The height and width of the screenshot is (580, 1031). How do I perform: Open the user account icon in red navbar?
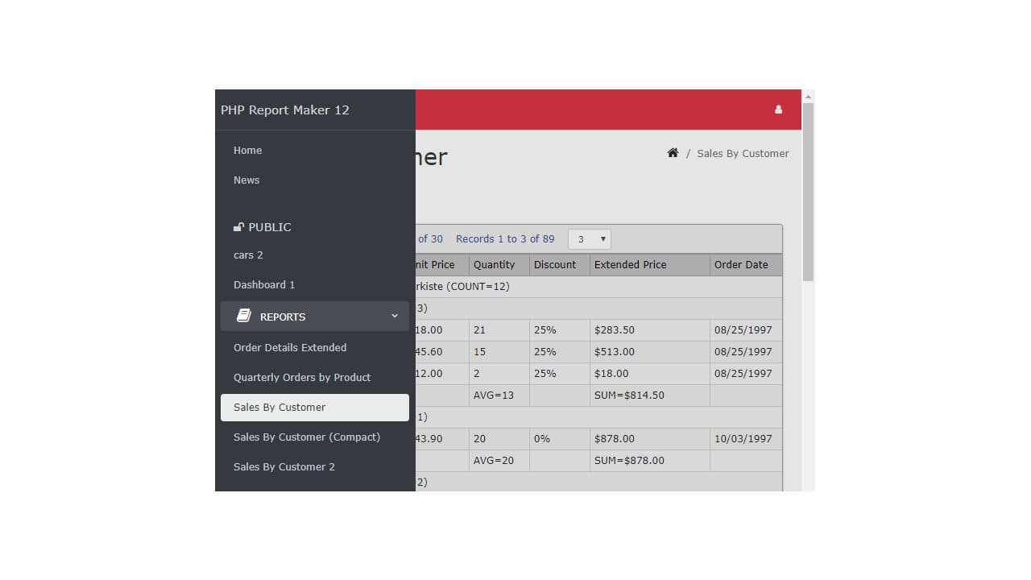coord(778,109)
